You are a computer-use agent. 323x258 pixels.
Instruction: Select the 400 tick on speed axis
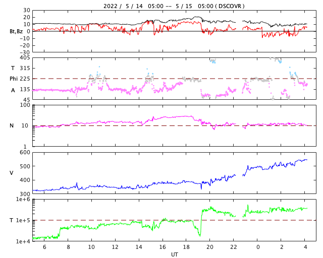[x=25, y=180]
